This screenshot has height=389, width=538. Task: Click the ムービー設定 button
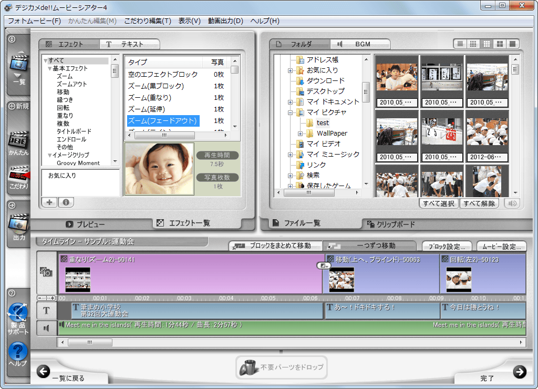pyautogui.click(x=501, y=247)
